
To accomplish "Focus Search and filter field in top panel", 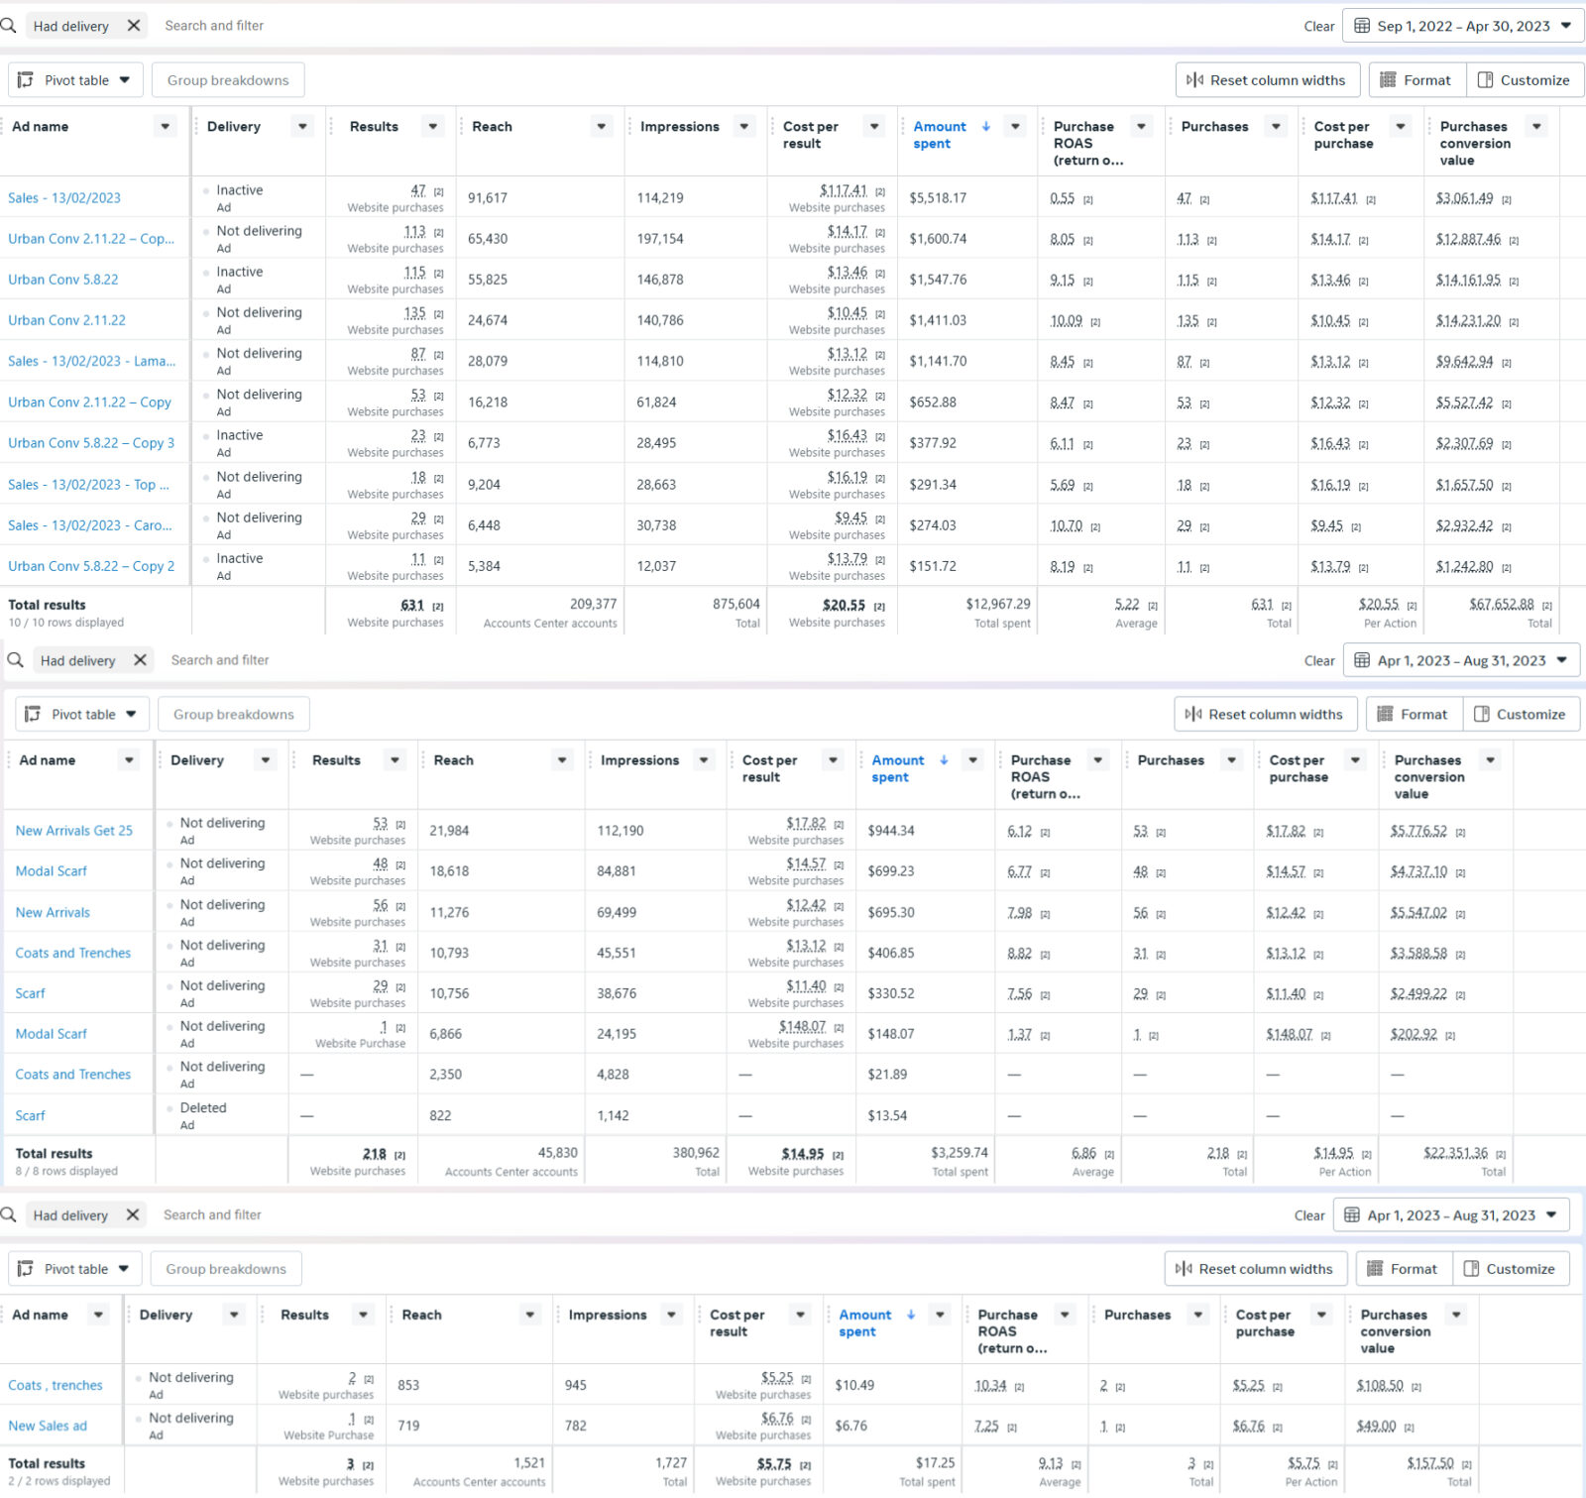I will 214,26.
